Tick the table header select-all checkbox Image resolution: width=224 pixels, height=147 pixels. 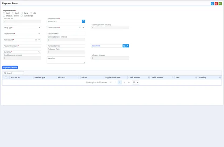(6, 77)
